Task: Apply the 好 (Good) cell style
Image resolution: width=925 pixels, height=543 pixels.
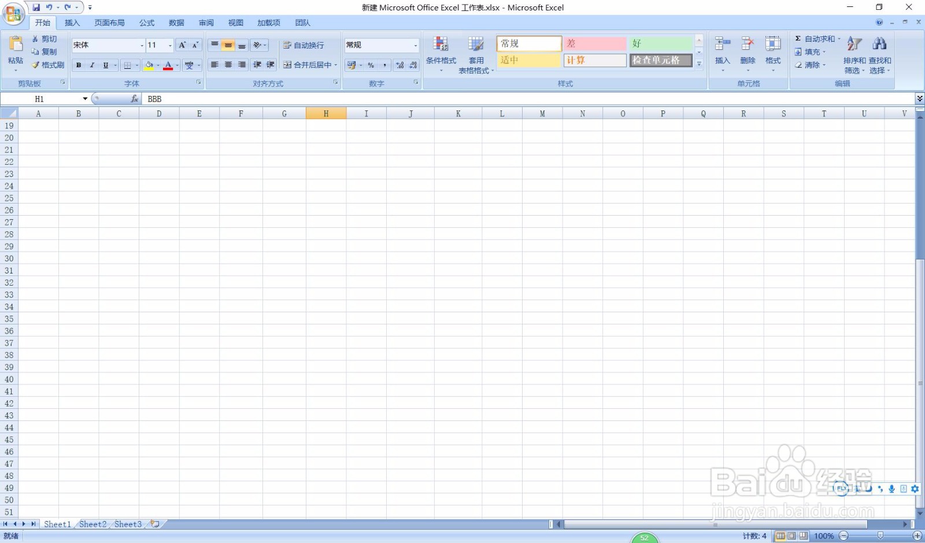Action: tap(661, 44)
